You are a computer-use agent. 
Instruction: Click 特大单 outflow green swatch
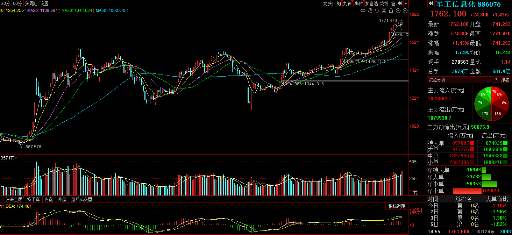point(505,143)
